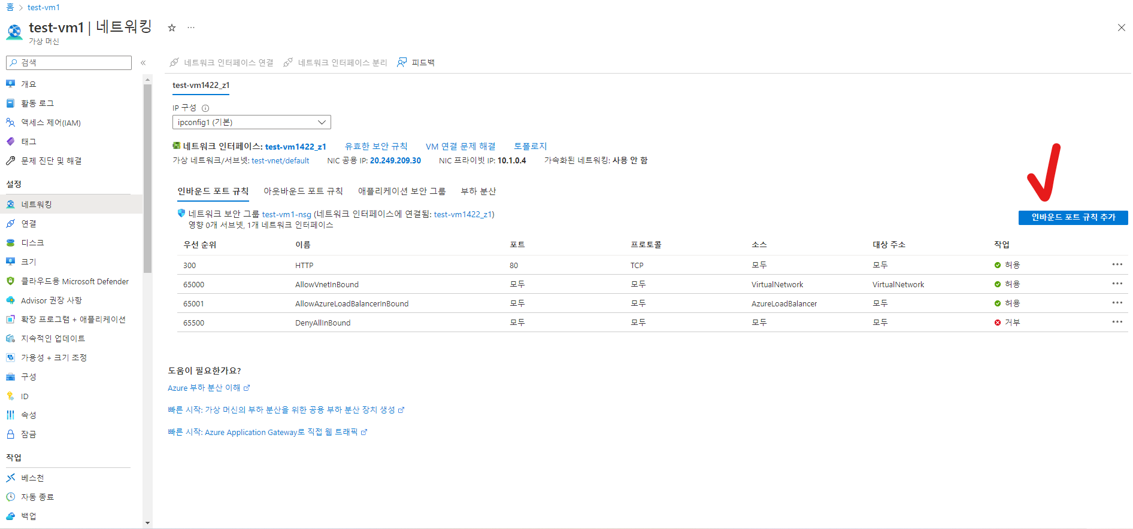This screenshot has width=1133, height=529.
Task: Open the ellipsis menu for AllowAzureLoadBalancerInBound
Action: coord(1117,303)
